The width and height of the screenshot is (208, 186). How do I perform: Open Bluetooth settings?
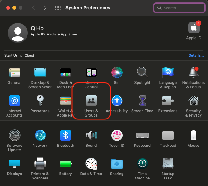coord(66,135)
